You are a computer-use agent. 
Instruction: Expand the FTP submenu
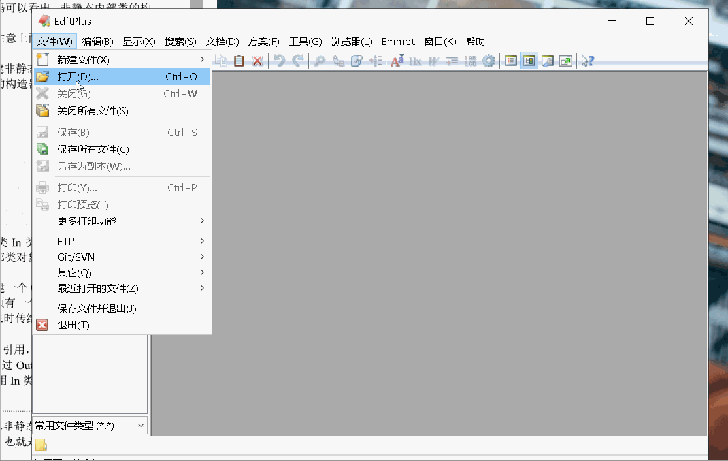pos(123,241)
